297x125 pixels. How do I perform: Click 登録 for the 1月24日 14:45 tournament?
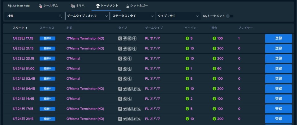(278, 98)
